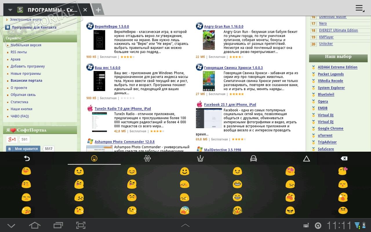Open the RSS ленты sidebar link
The image size is (371, 232).
click(19, 52)
